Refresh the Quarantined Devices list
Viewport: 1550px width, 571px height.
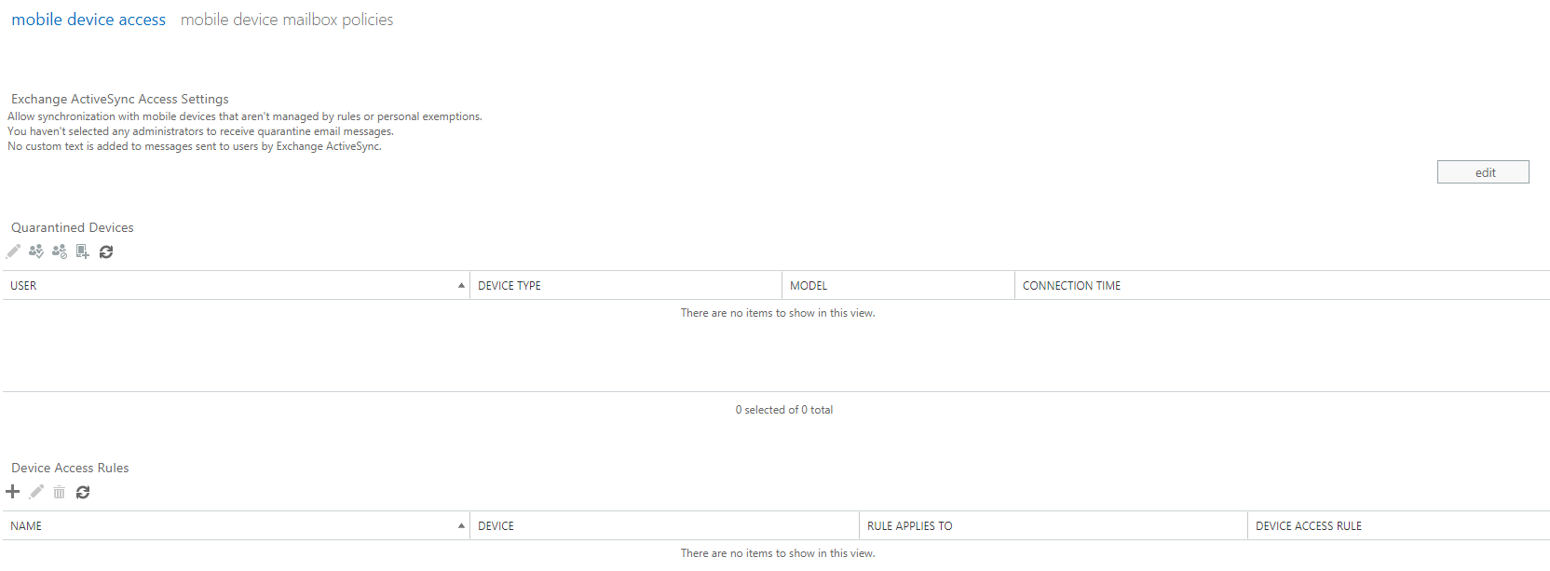[106, 252]
